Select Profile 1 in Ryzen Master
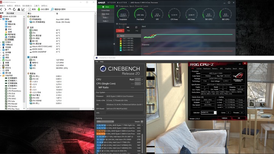The image size is (274, 154). (105, 17)
